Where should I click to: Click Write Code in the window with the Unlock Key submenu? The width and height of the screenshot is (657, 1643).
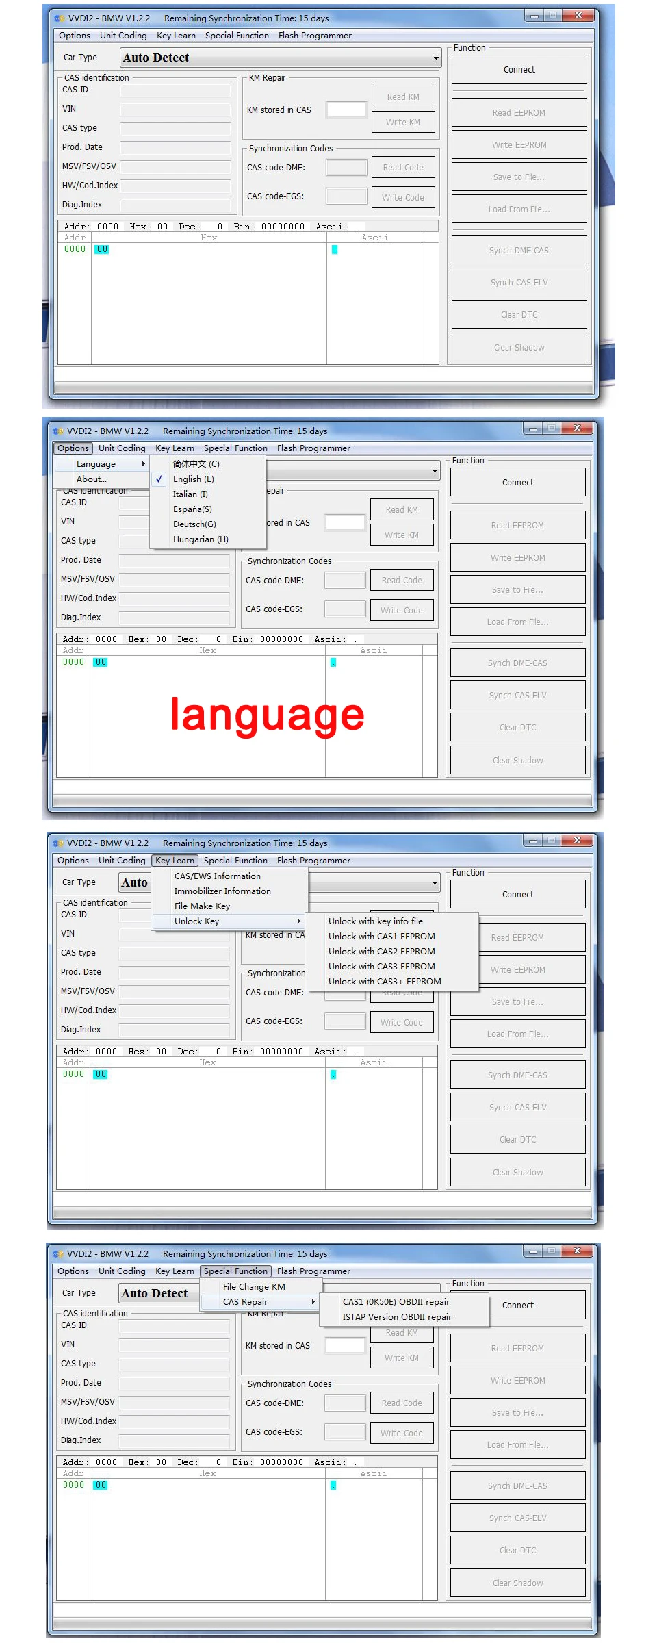click(402, 1023)
